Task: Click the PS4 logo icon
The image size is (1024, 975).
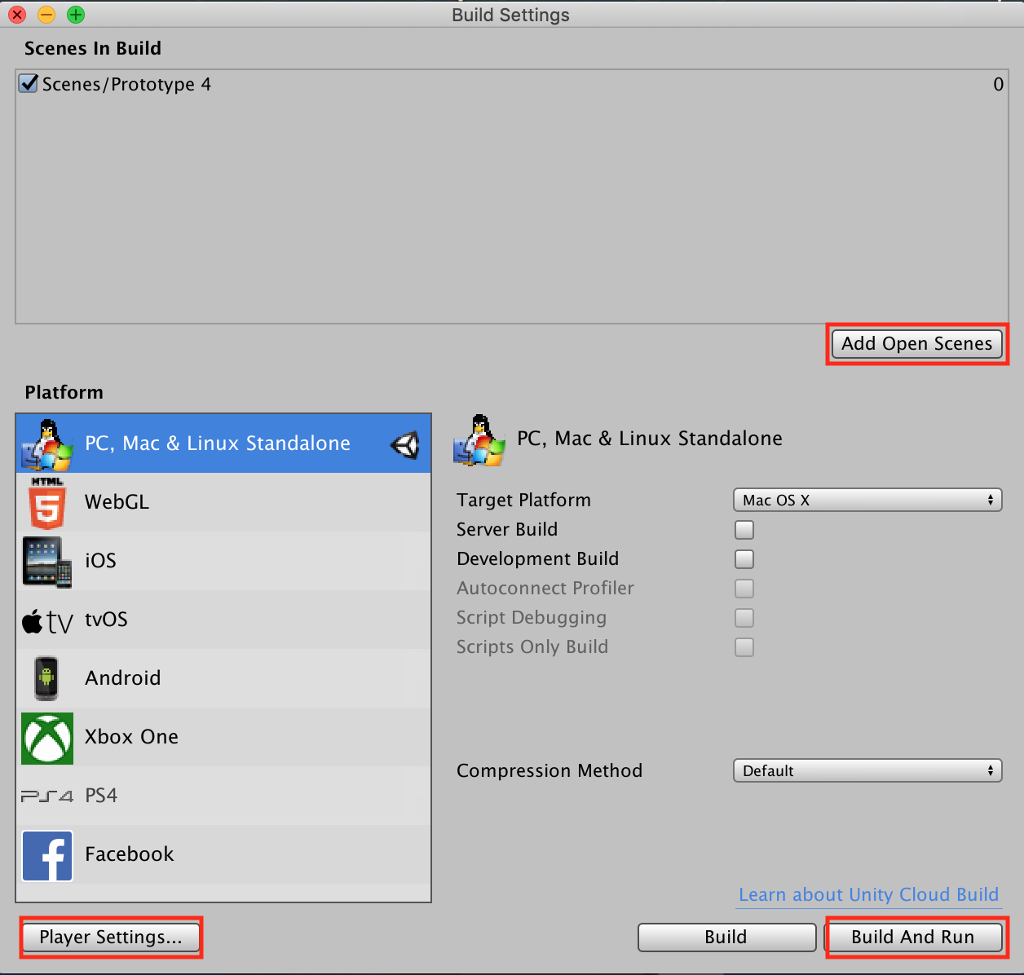Action: point(47,796)
